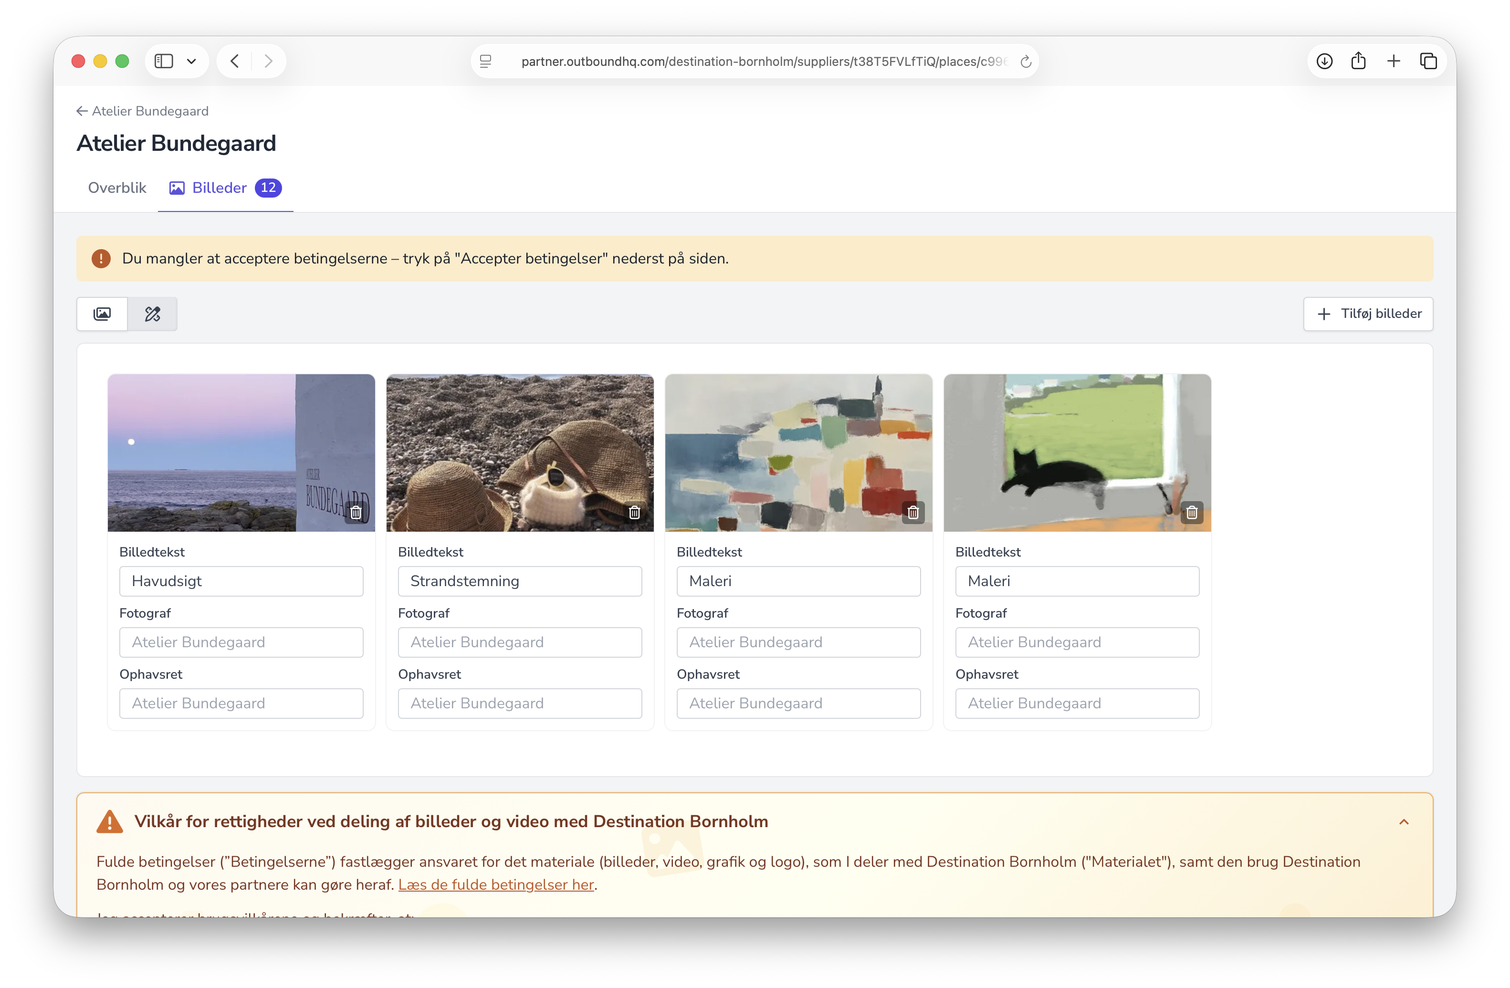Click the URL address field

pos(755,62)
